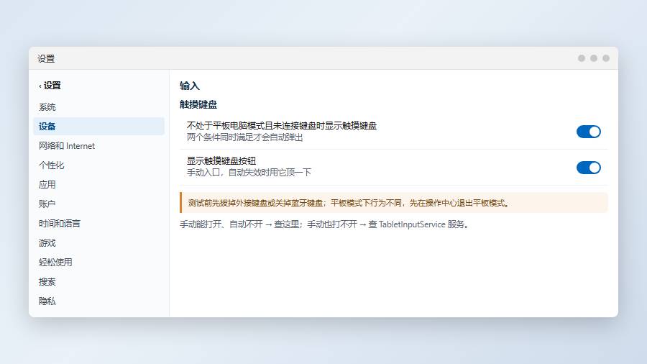647x364 pixels.
Task: Select the 设备 sidebar item
Action: [98, 127]
